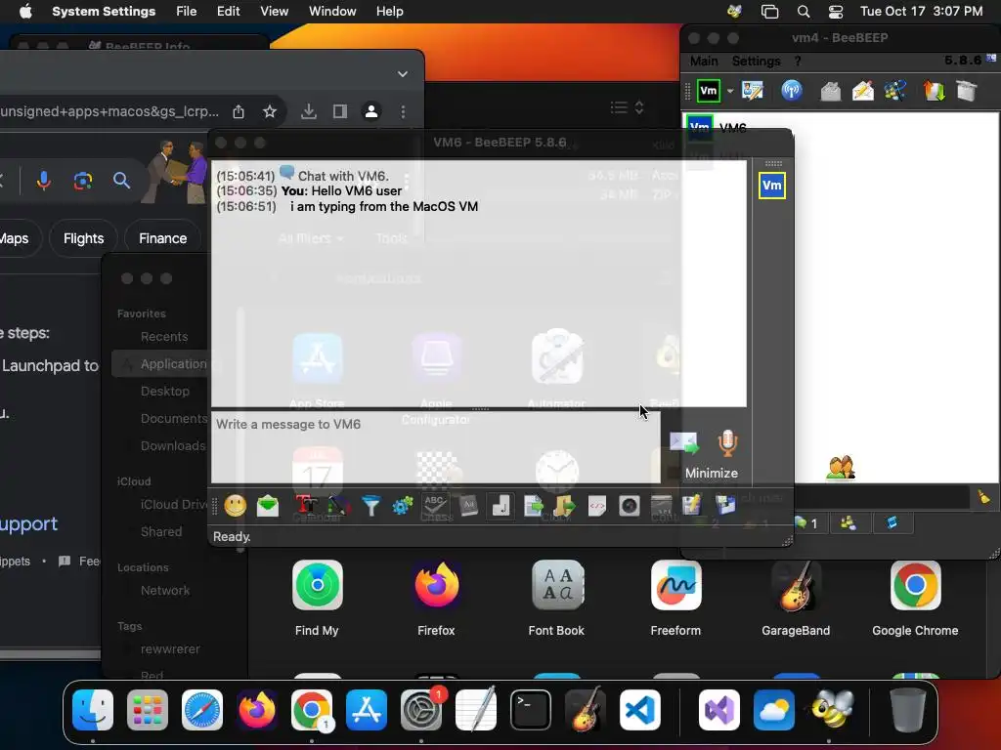Screen dimensions: 1001x750
Task: Expand the status dropdown arrow beside Vm icon
Action: pos(729,91)
